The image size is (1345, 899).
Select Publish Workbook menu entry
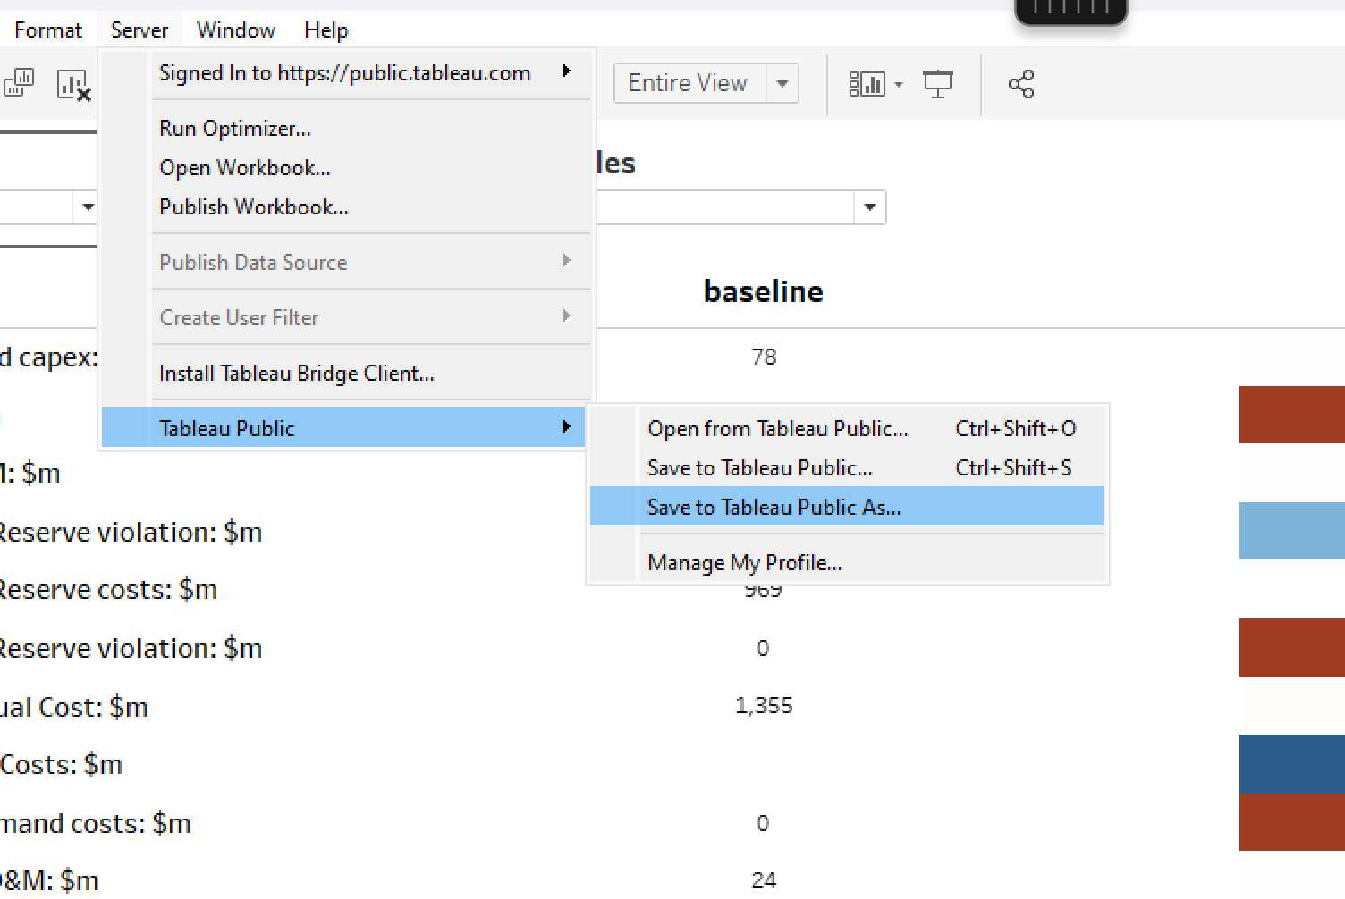pyautogui.click(x=345, y=207)
